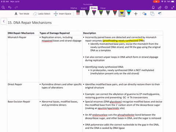The width and height of the screenshot is (176, 132).
Task: Open the Insert tab
Action: pos(84,8)
